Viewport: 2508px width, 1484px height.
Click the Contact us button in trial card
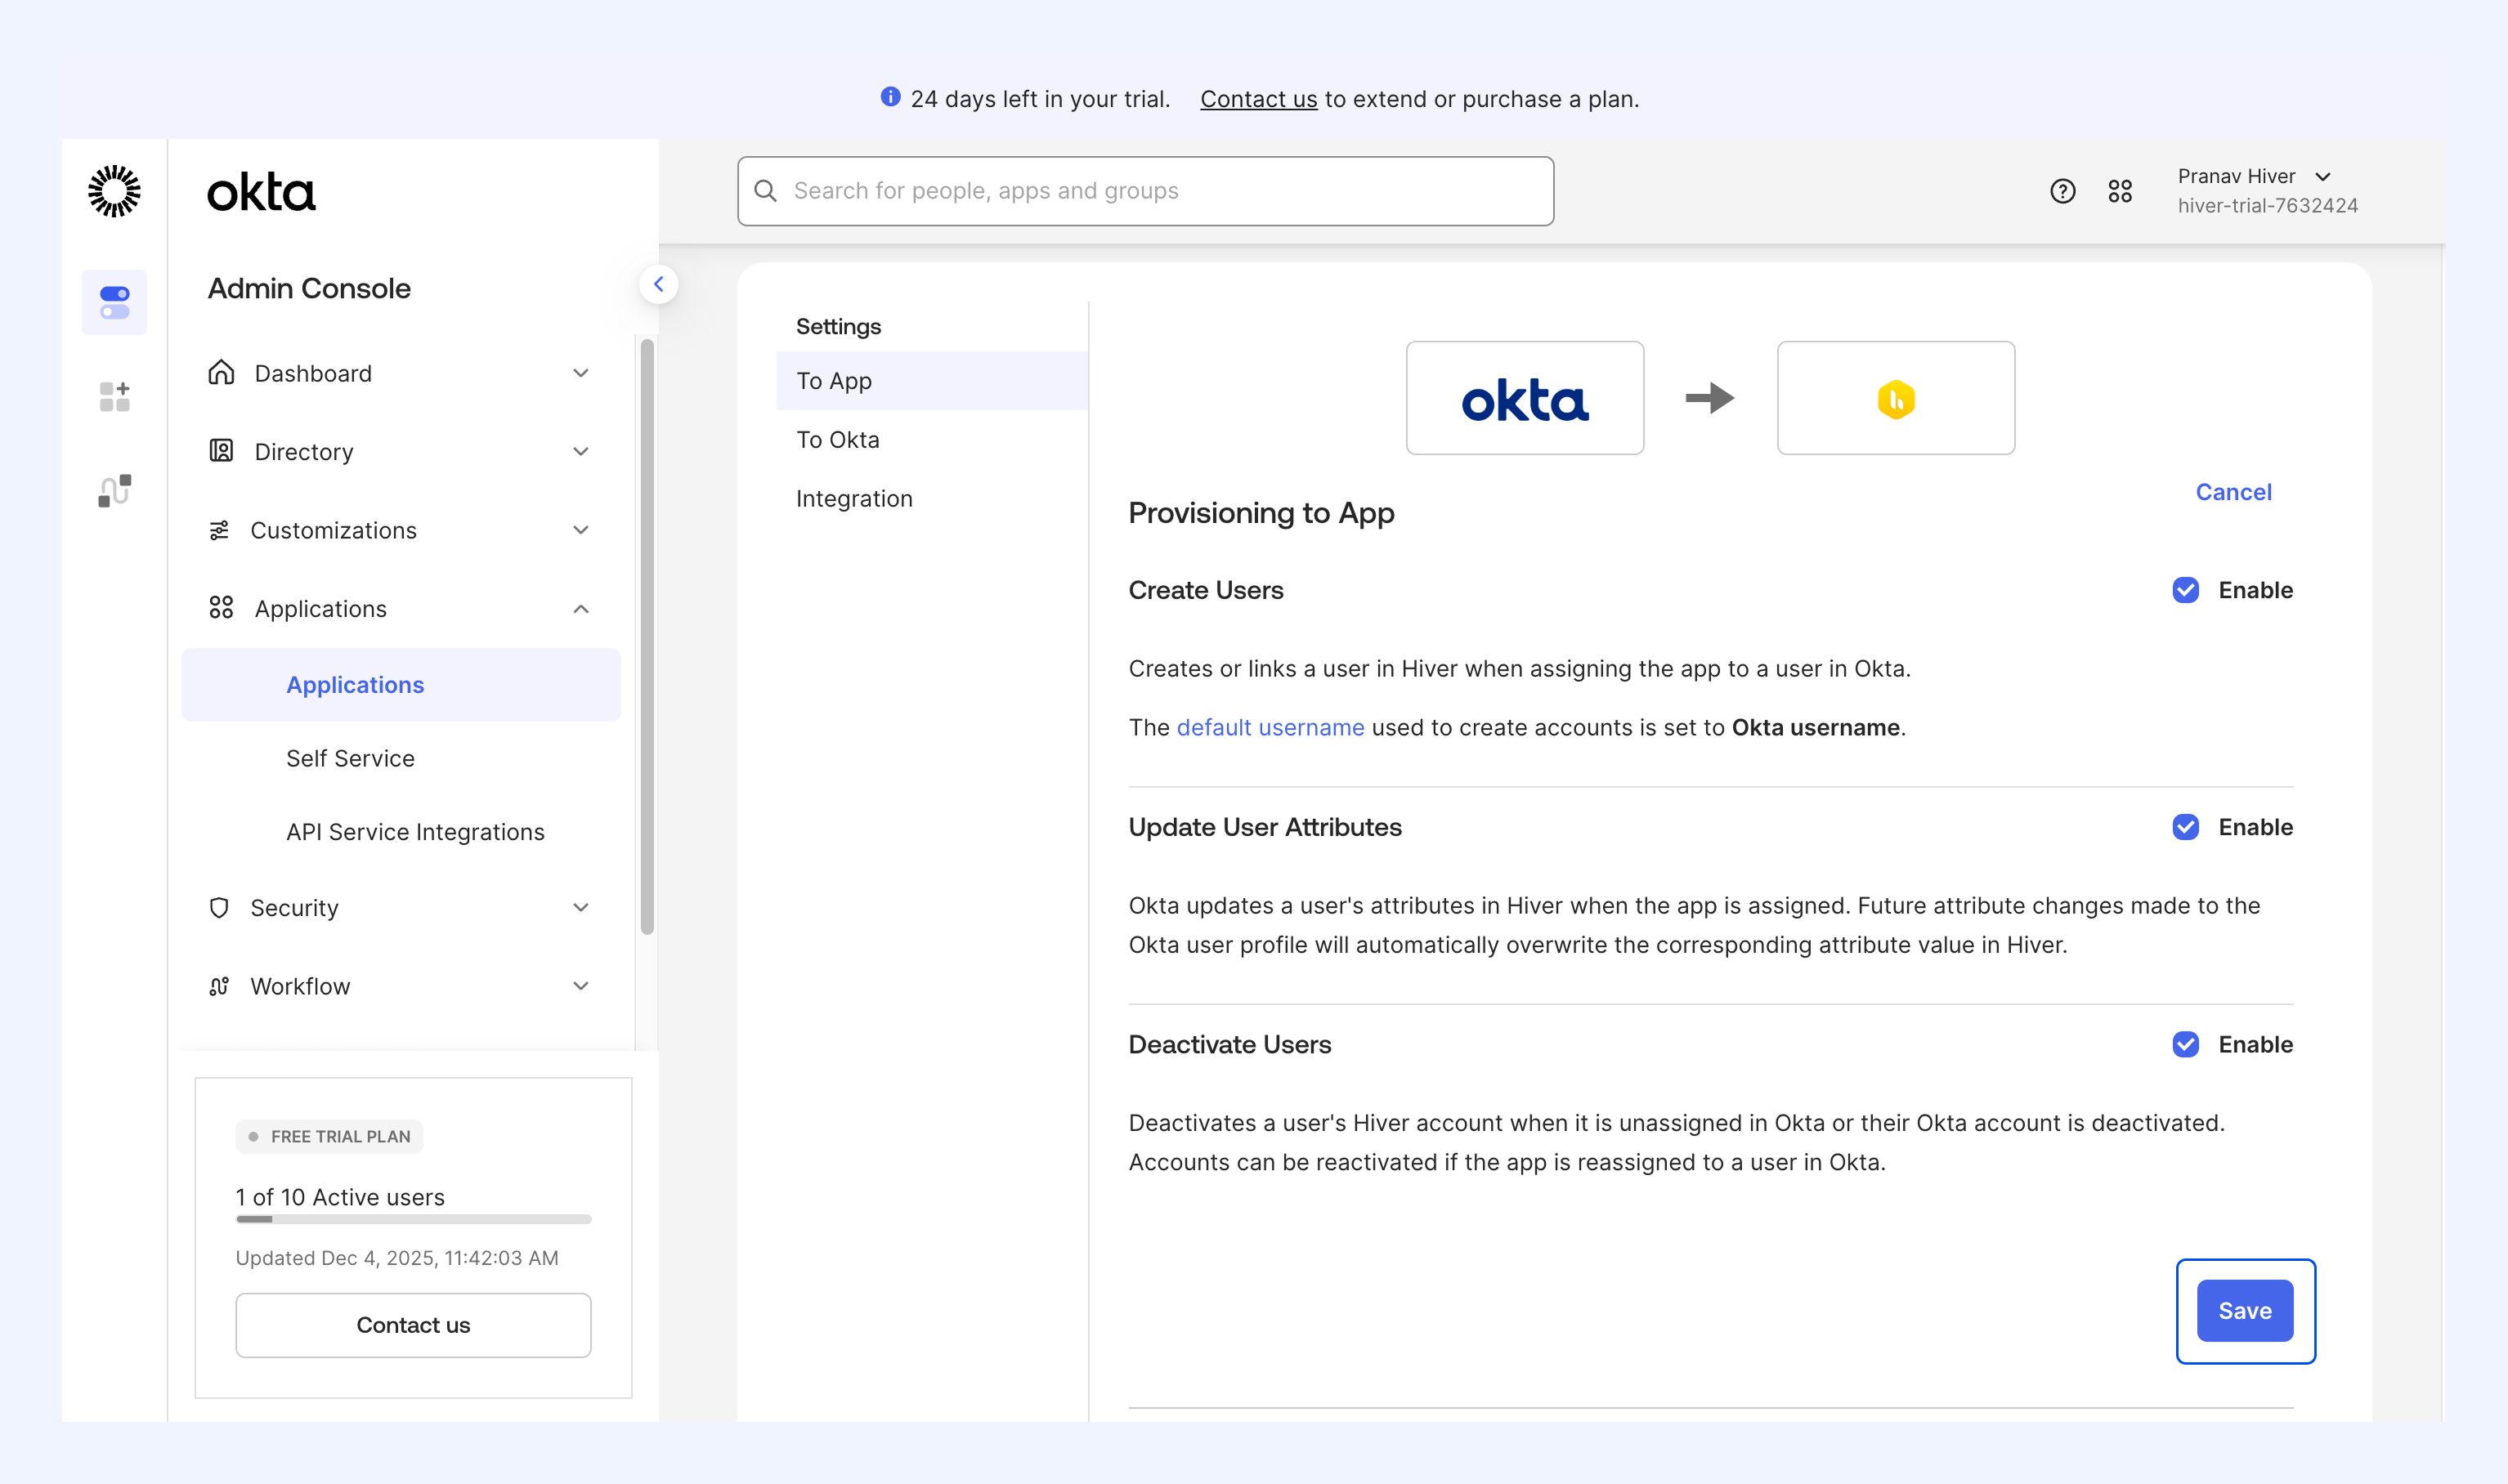413,1325
